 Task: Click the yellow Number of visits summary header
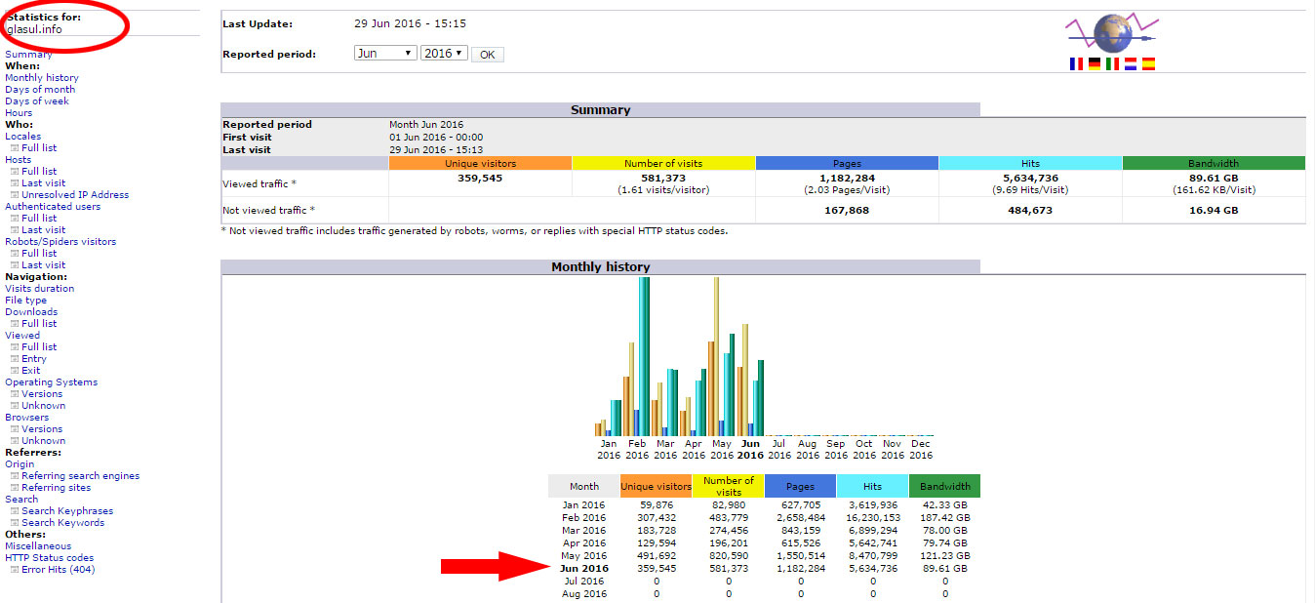pyautogui.click(x=663, y=163)
